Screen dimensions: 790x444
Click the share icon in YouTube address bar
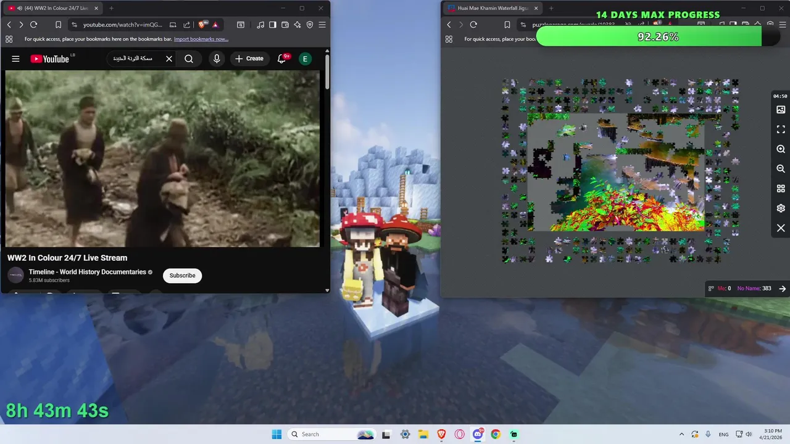[186, 25]
